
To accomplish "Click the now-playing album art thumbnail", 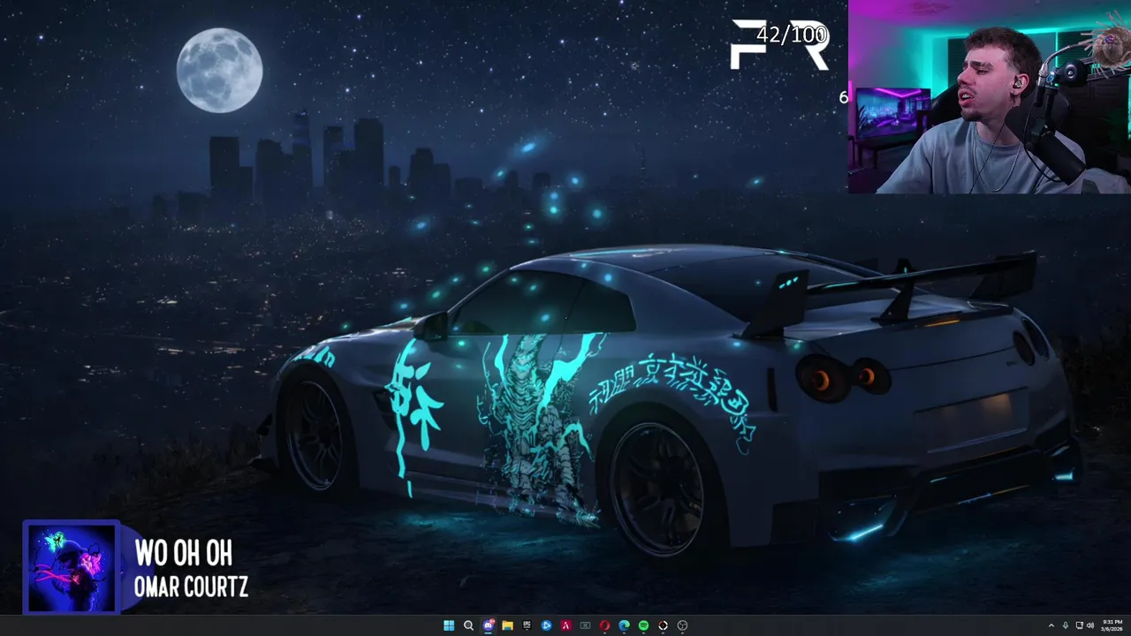I will coord(71,567).
